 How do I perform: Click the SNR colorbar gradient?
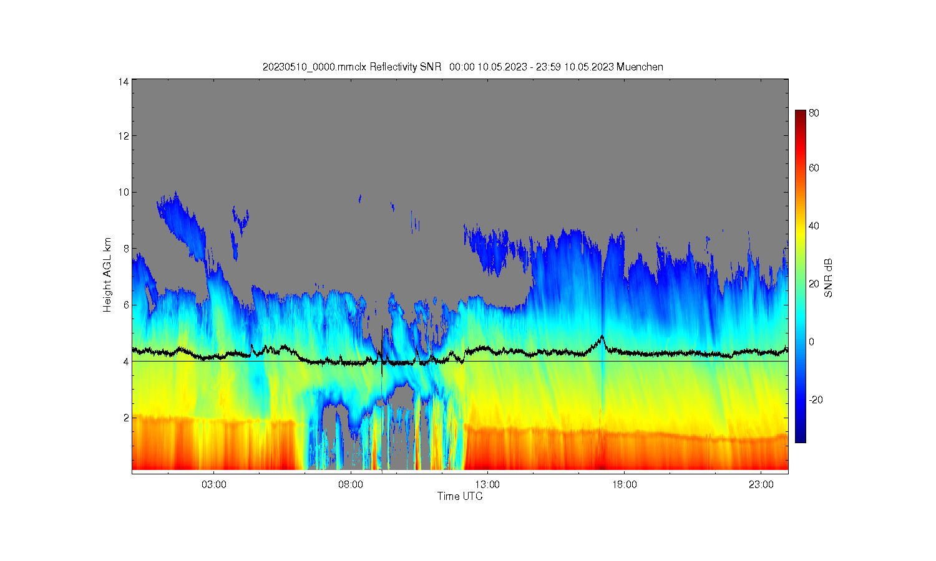pyautogui.click(x=801, y=276)
